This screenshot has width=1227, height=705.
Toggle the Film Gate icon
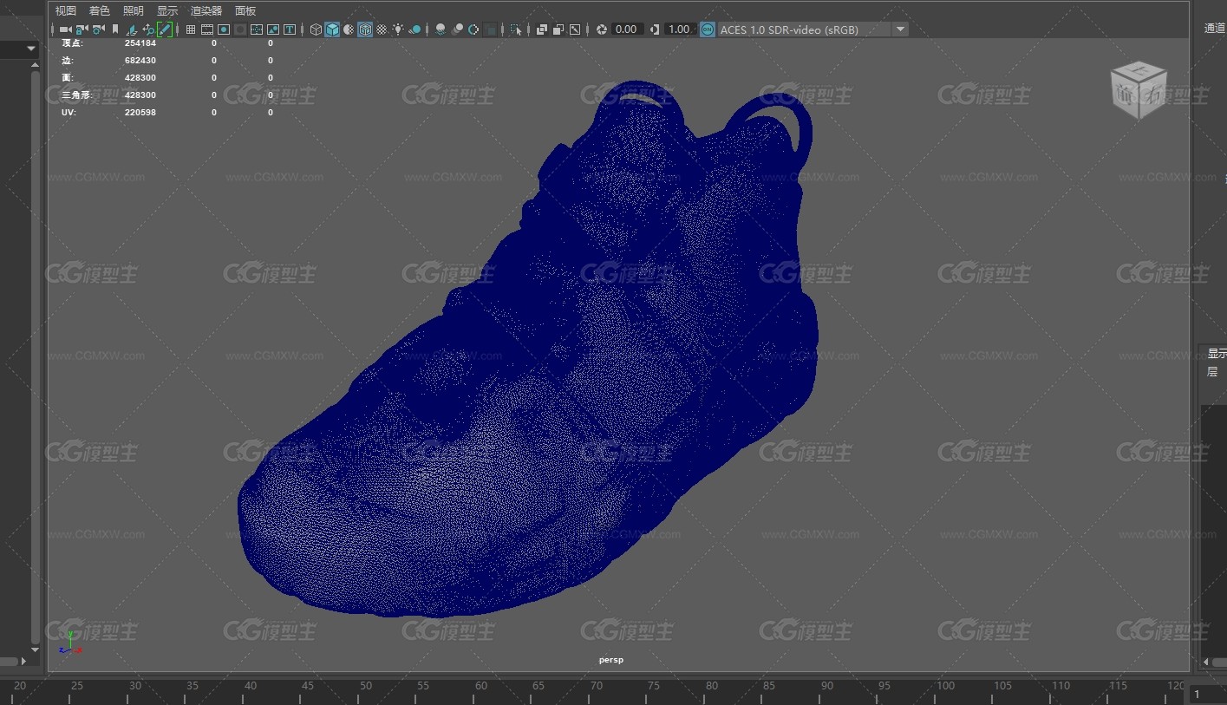coord(207,29)
